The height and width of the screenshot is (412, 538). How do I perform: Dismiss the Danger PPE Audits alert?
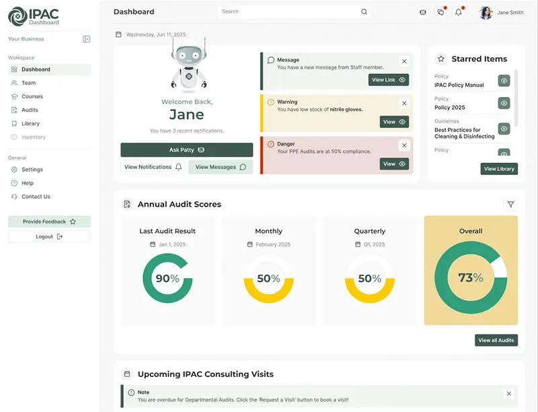[x=404, y=145]
